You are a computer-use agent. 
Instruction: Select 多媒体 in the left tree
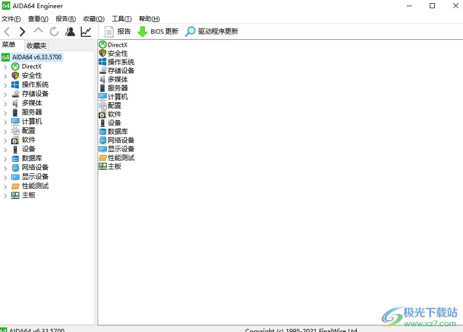tap(32, 103)
